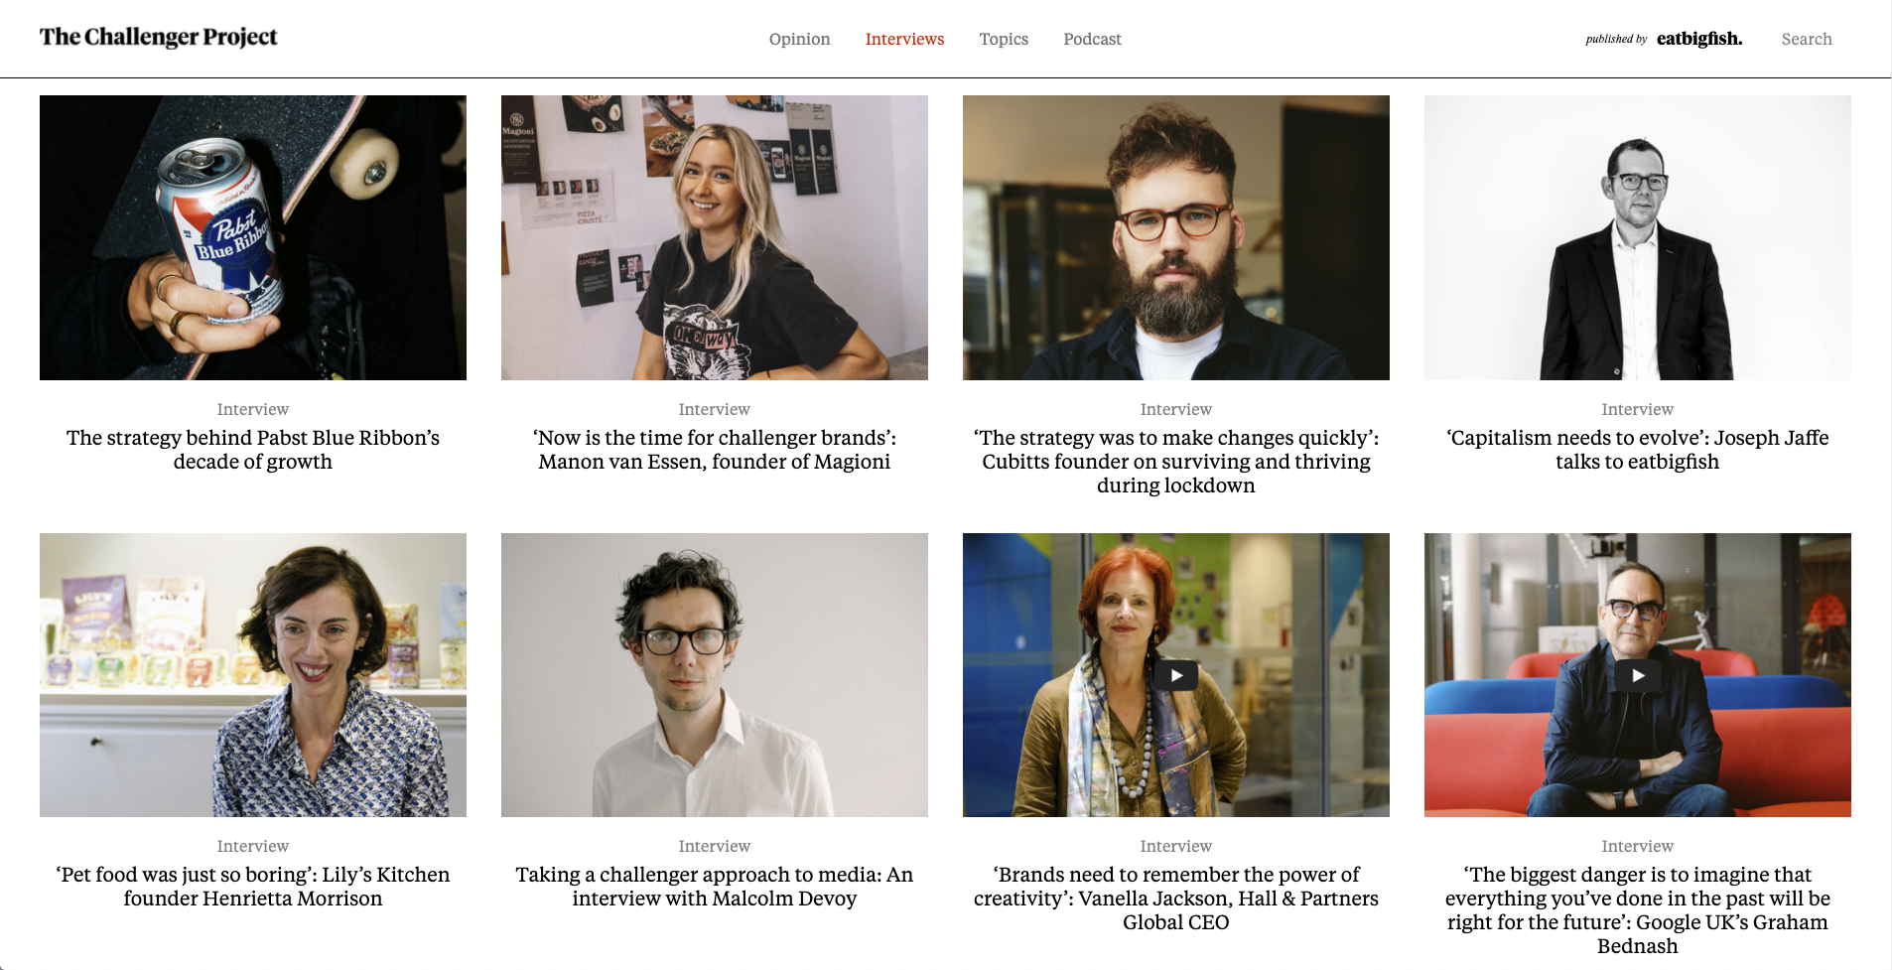Select the Interviews nav item
The image size is (1892, 970).
(x=904, y=39)
